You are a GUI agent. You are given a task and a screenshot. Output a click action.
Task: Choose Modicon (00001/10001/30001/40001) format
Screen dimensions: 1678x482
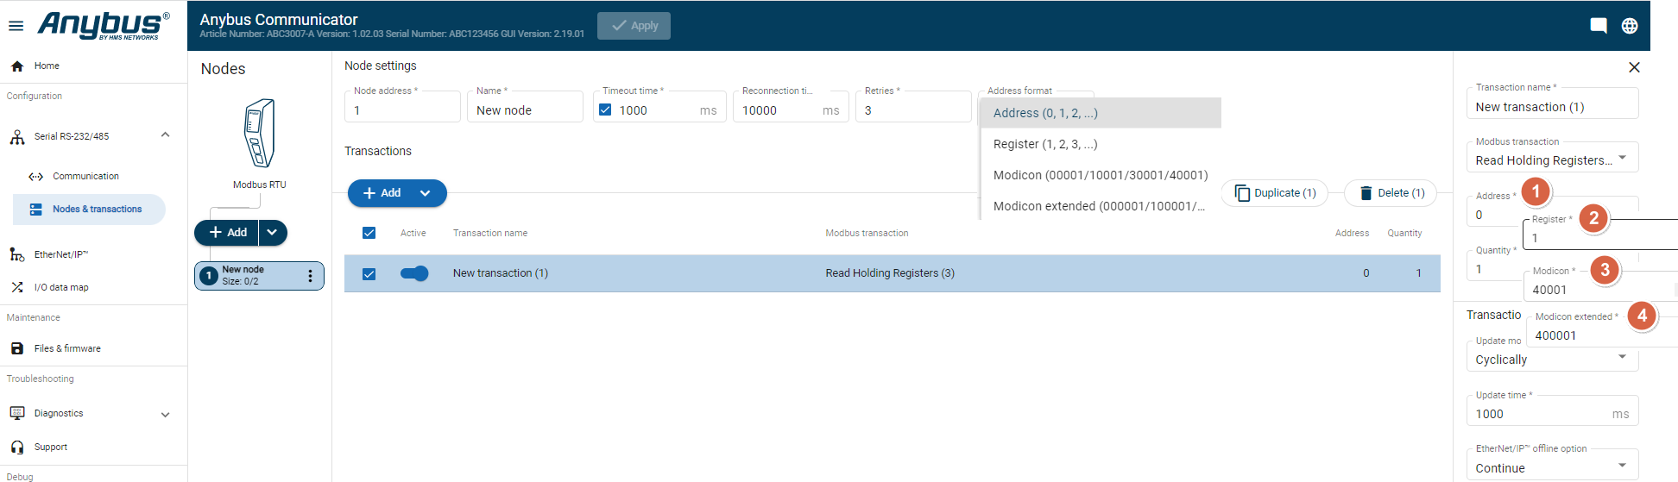click(1101, 175)
